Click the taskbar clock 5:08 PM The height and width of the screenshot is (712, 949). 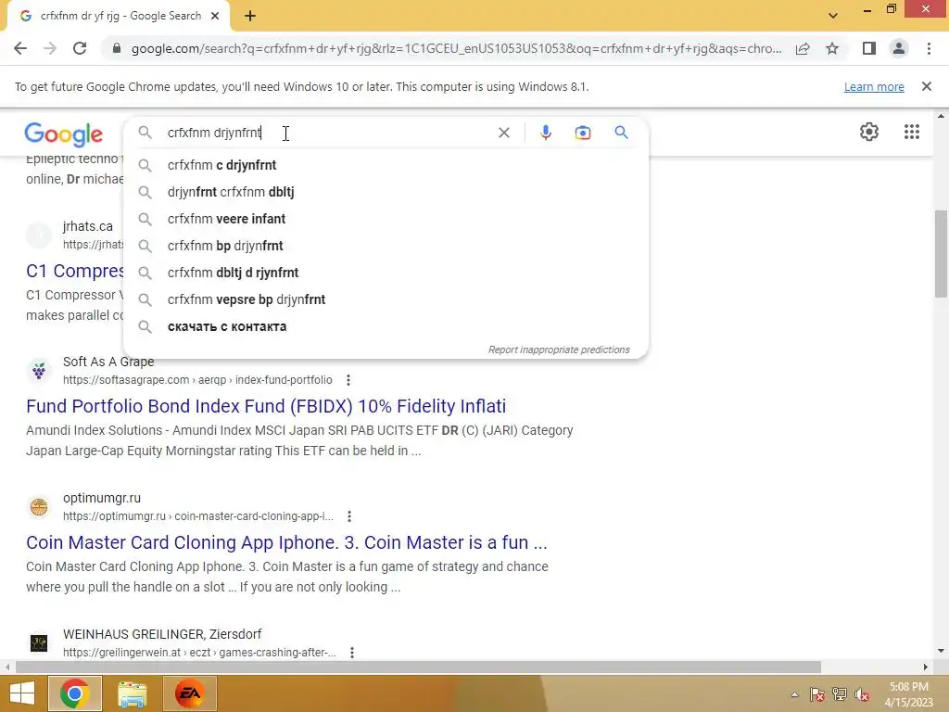click(x=908, y=687)
